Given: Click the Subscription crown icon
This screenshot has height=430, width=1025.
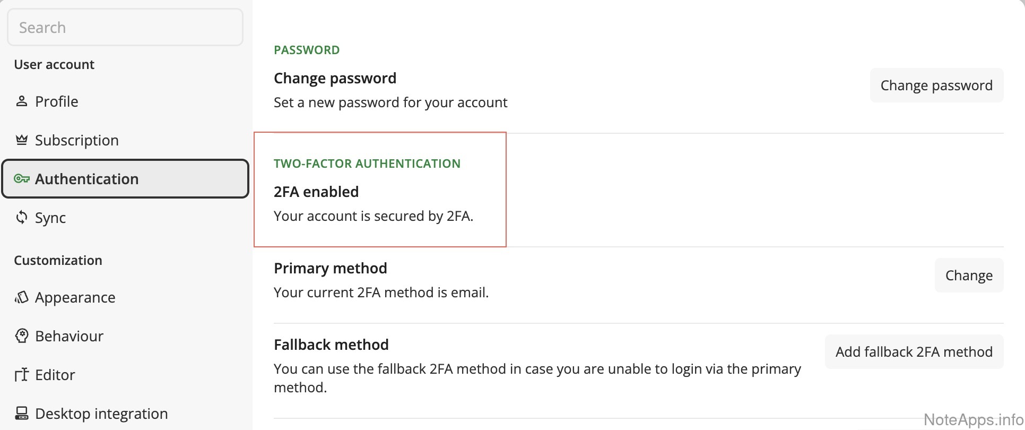Looking at the screenshot, I should (x=21, y=140).
